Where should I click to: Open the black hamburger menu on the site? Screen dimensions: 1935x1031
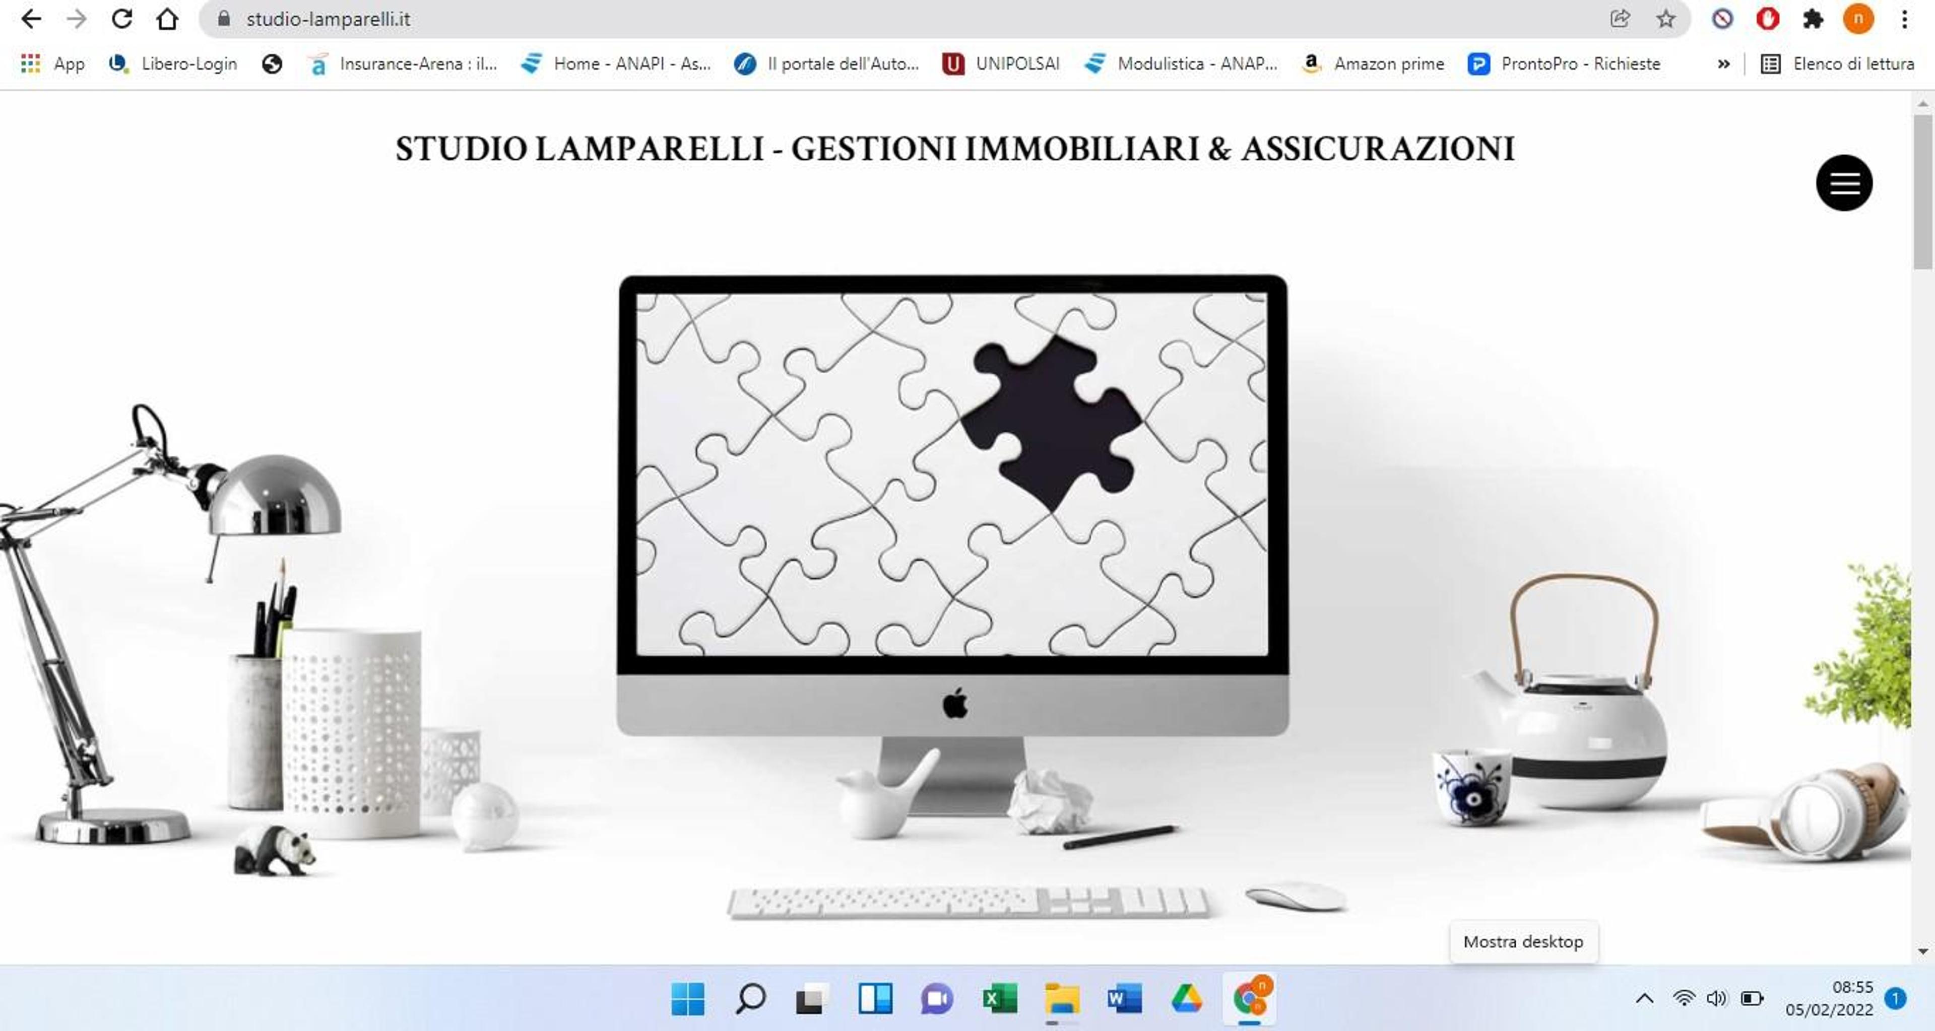click(x=1844, y=182)
